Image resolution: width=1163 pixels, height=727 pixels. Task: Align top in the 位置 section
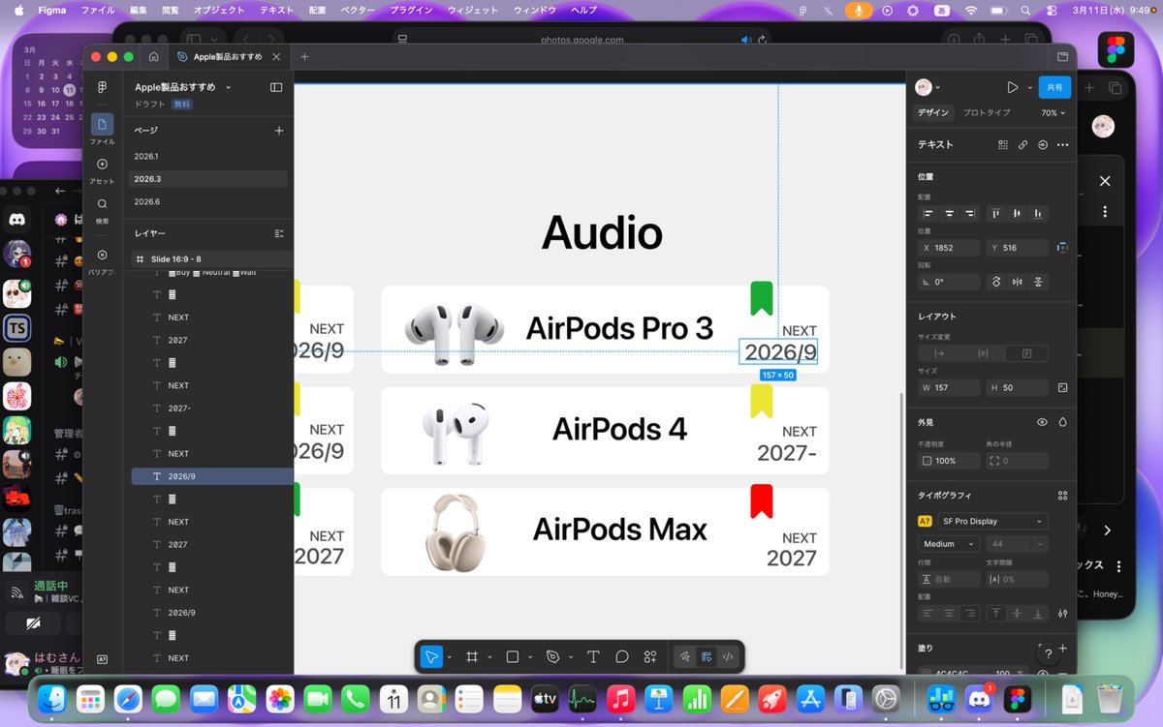tap(996, 213)
